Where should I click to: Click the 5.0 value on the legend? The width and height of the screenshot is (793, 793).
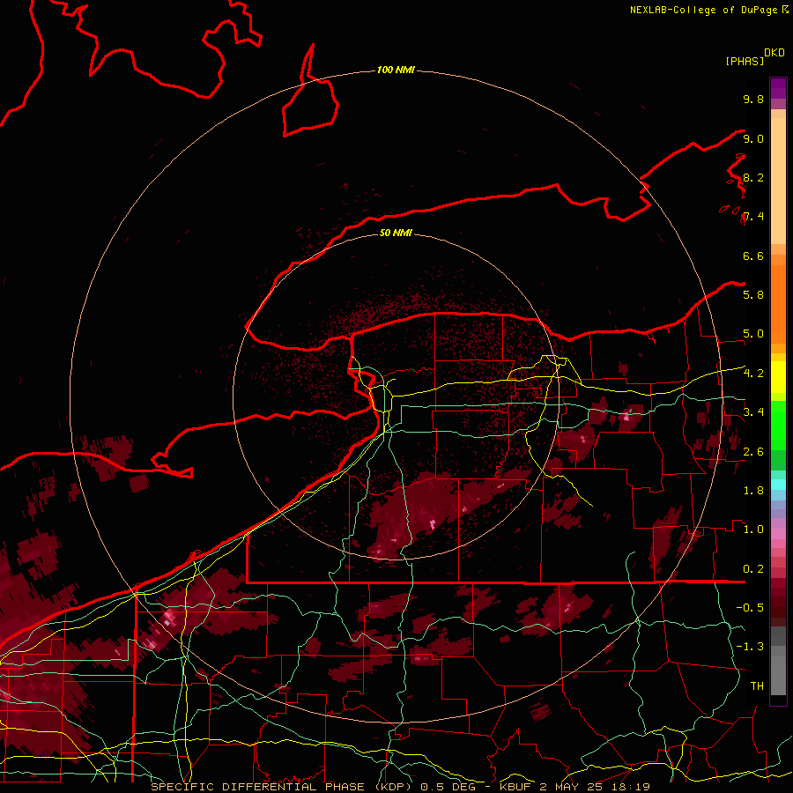tap(753, 334)
